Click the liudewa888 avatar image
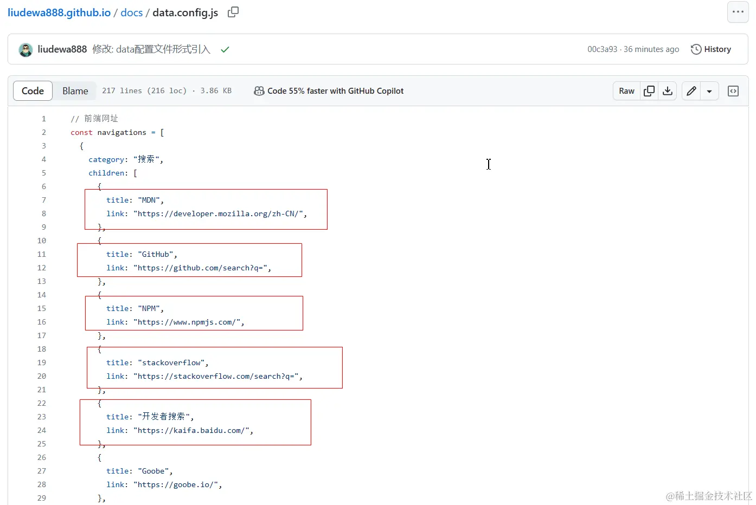Viewport: 756px width, 505px height. (x=25, y=49)
